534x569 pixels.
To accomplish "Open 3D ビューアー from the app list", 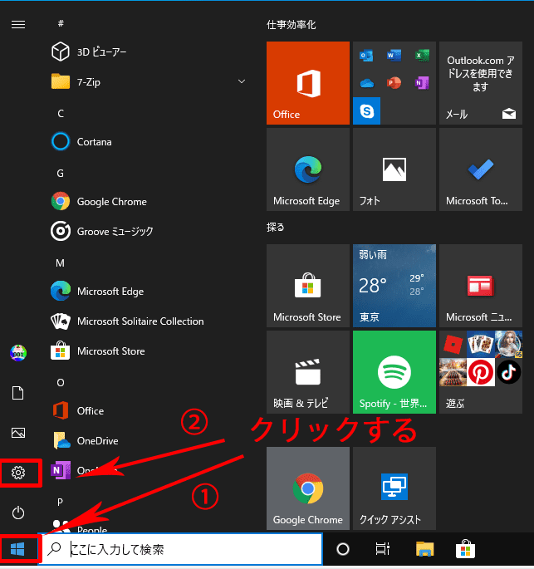I will (x=100, y=52).
